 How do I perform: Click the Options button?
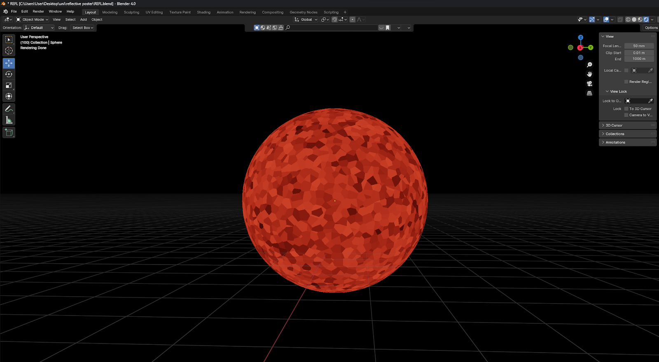651,28
